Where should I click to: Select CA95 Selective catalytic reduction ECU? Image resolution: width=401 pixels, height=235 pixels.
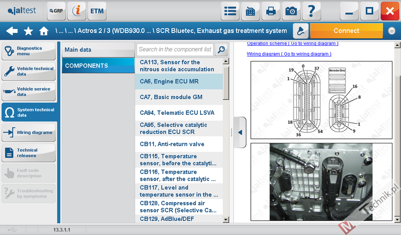click(x=179, y=129)
